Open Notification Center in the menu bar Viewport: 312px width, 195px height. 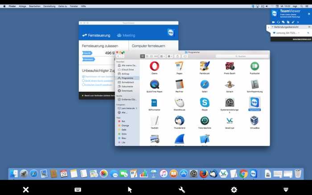(x=307, y=6)
